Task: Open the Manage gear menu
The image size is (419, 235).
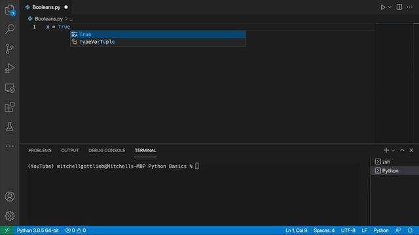Action: click(x=10, y=216)
